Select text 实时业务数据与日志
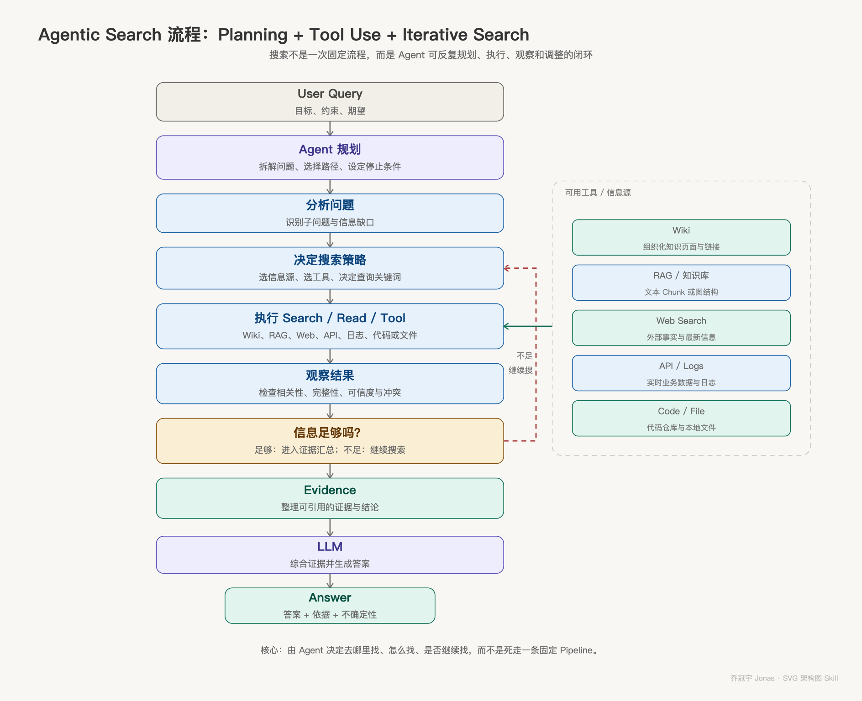This screenshot has height=701, width=862. (681, 382)
